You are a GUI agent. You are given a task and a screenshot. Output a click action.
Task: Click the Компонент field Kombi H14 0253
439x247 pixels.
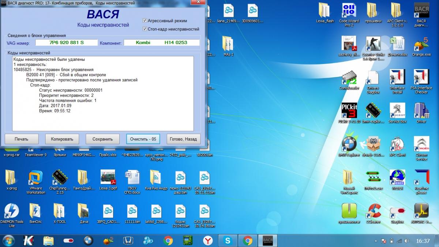[x=162, y=43]
